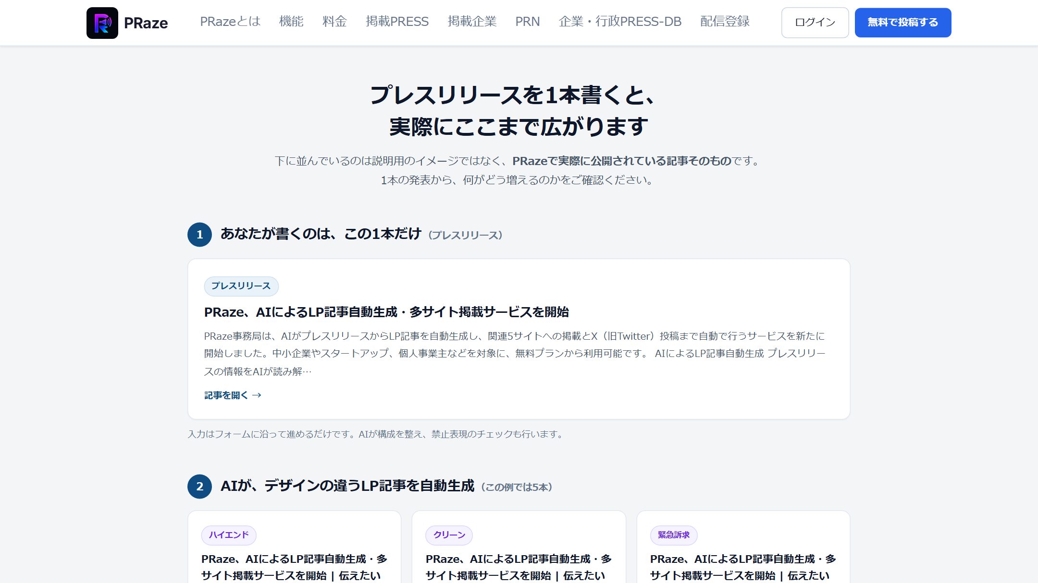The height and width of the screenshot is (583, 1038).
Task: Open the press release article title
Action: point(386,312)
